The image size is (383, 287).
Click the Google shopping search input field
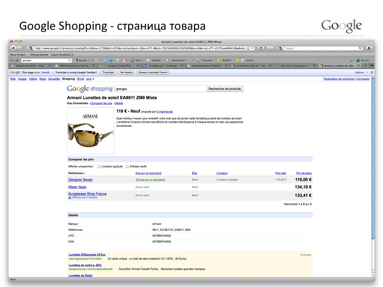[x=160, y=89]
